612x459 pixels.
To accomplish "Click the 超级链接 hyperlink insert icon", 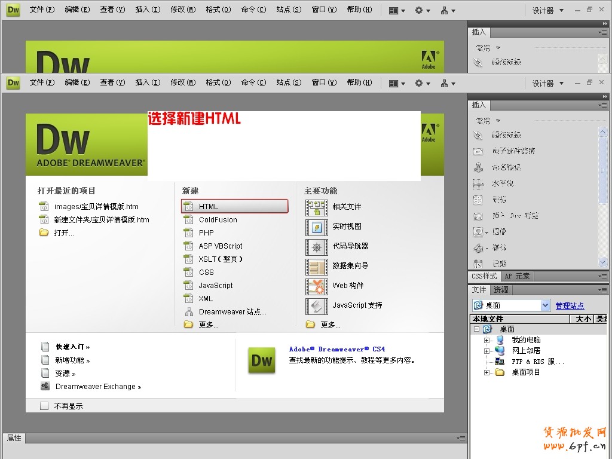I will [x=478, y=135].
